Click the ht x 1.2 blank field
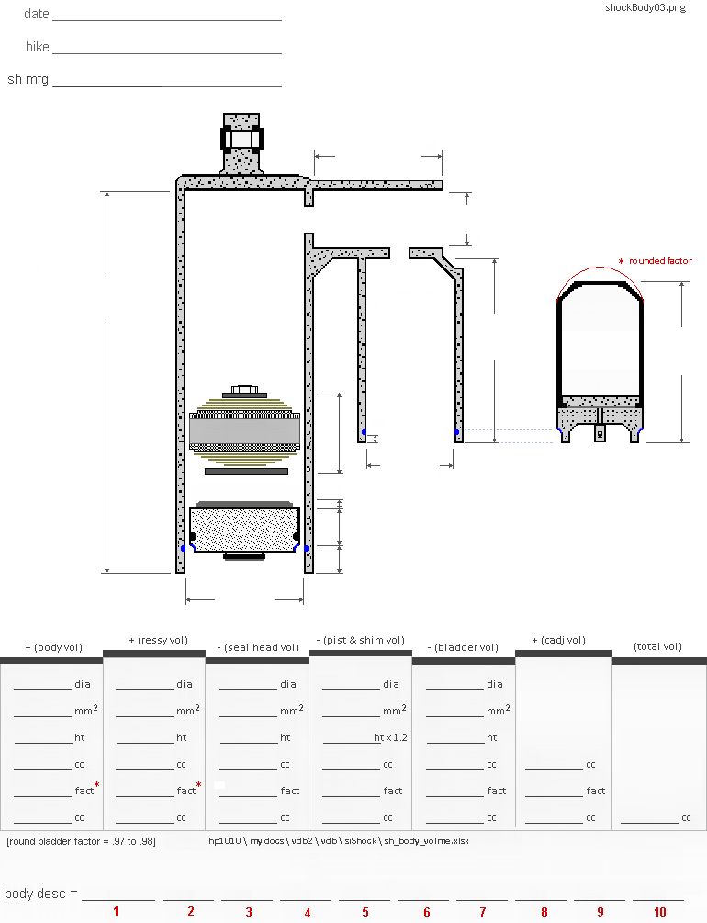 [x=349, y=739]
